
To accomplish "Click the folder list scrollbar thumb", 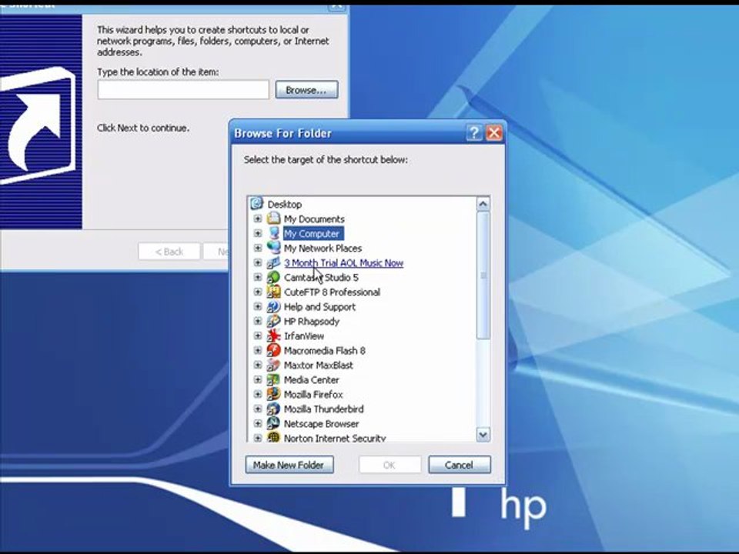I will pos(483,275).
